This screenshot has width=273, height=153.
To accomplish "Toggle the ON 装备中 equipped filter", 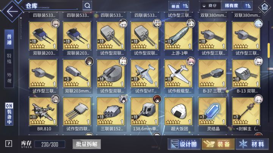I will click(9, 114).
